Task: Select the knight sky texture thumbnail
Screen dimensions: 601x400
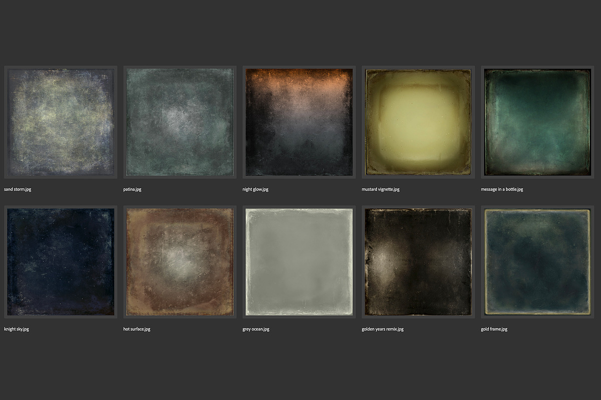Action: pyautogui.click(x=61, y=261)
